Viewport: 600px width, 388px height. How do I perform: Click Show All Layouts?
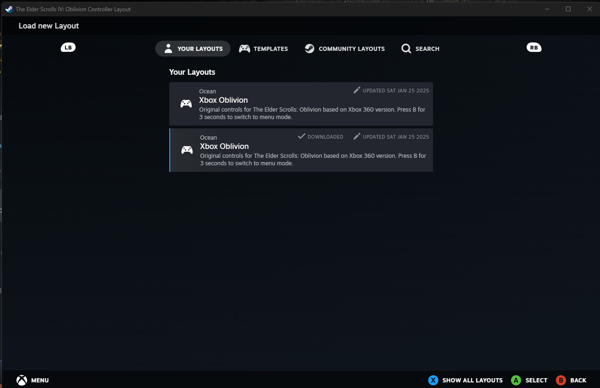(465, 380)
